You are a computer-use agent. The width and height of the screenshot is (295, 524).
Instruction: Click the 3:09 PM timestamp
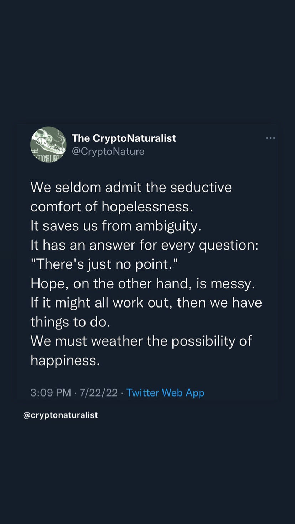[x=51, y=393]
